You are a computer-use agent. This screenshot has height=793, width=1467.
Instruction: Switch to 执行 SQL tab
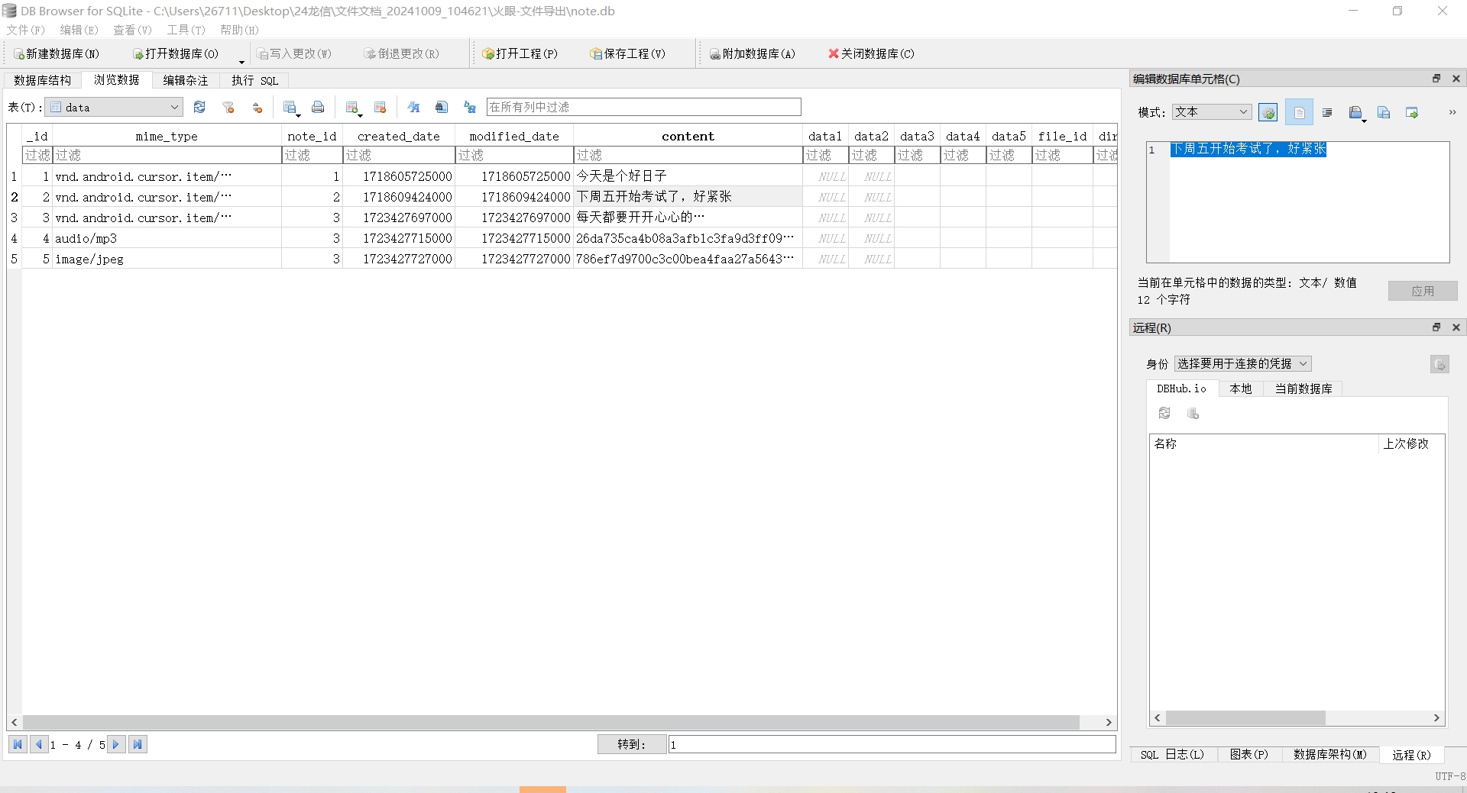[254, 80]
